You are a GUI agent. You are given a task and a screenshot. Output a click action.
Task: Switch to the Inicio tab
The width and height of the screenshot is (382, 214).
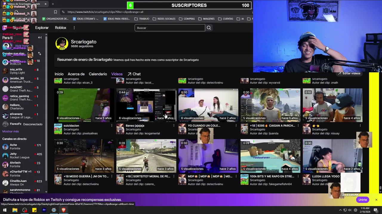tap(59, 74)
